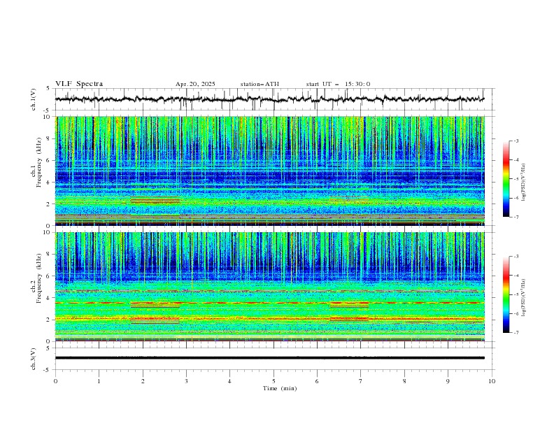Click time axis tick label "10"

[x=492, y=381]
